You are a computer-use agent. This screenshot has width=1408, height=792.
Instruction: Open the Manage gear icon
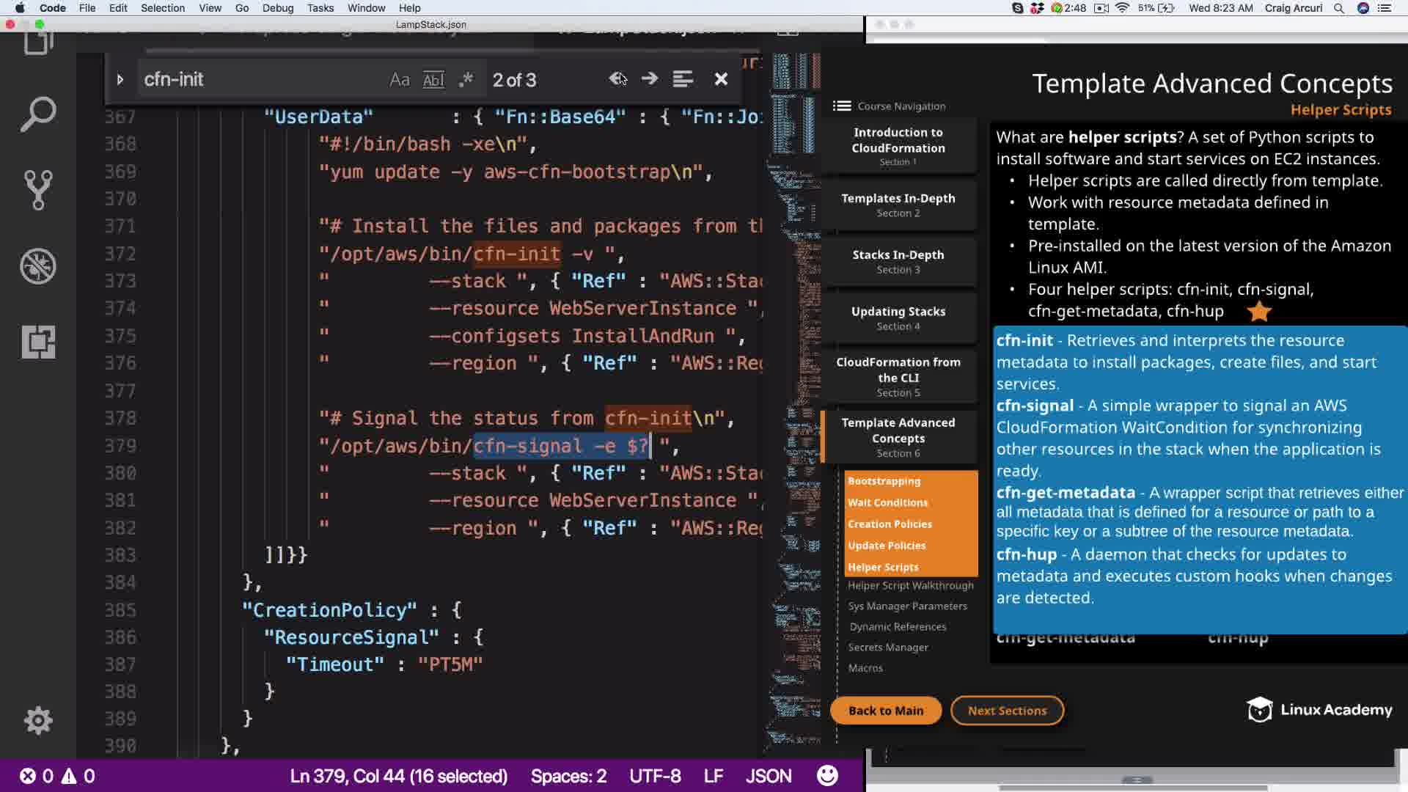tap(38, 720)
